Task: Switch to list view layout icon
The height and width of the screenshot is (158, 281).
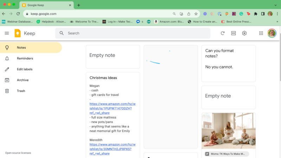Action: point(233,33)
